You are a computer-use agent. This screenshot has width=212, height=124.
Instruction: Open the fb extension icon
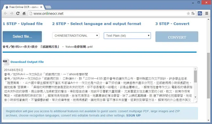200,13
